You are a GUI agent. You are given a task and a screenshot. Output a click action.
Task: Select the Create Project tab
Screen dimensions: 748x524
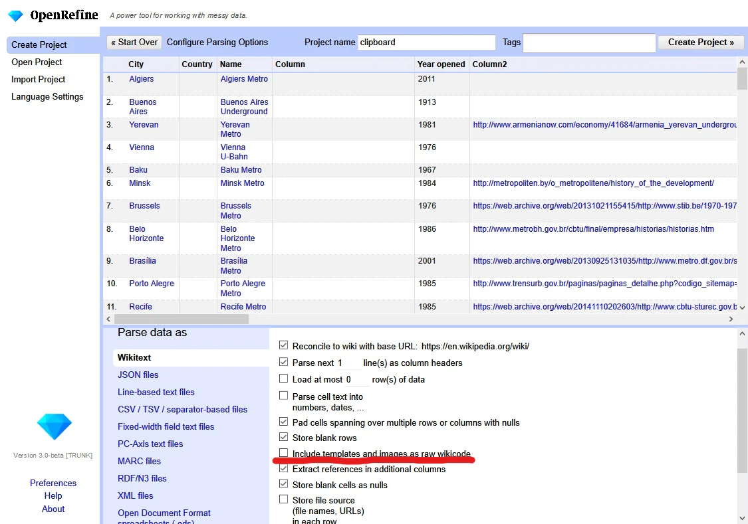[53, 44]
